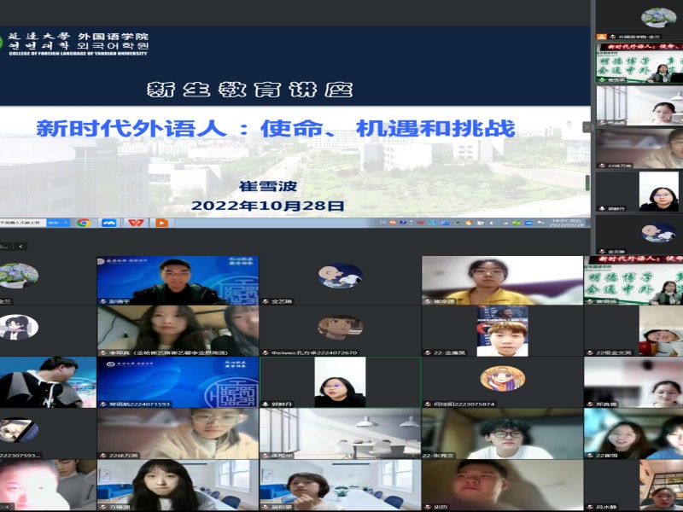Click the shared screen's vertical scrollbar
This screenshot has width=683, height=512.
pyautogui.click(x=587, y=183)
